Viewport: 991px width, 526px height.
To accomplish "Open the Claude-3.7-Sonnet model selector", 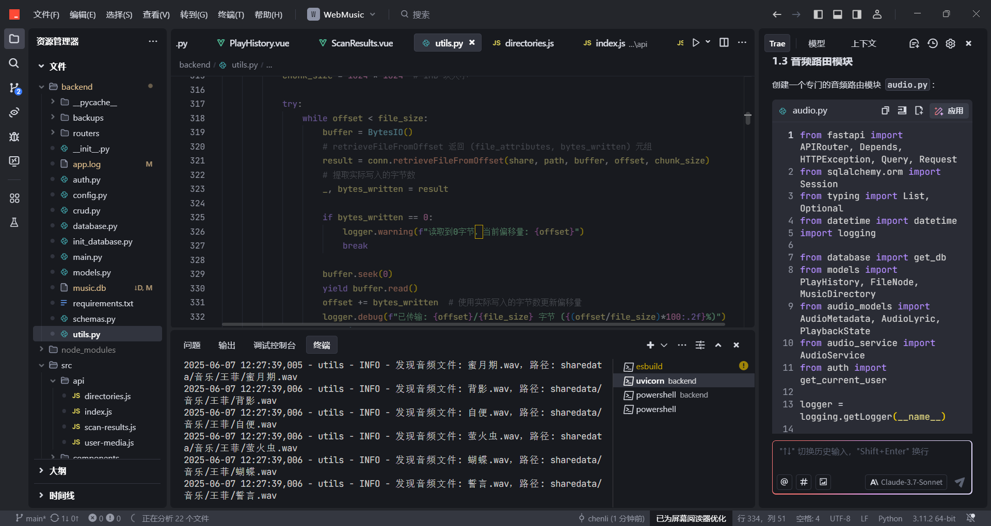I will click(906, 482).
